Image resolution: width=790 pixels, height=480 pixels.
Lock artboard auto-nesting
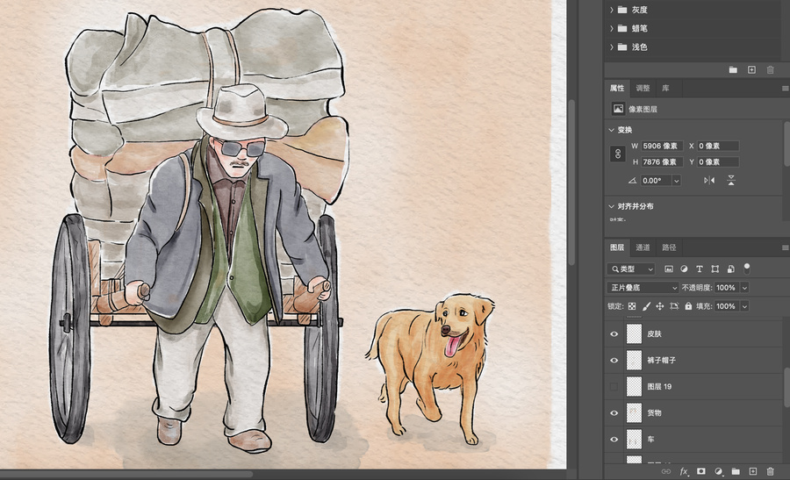pyautogui.click(x=674, y=306)
